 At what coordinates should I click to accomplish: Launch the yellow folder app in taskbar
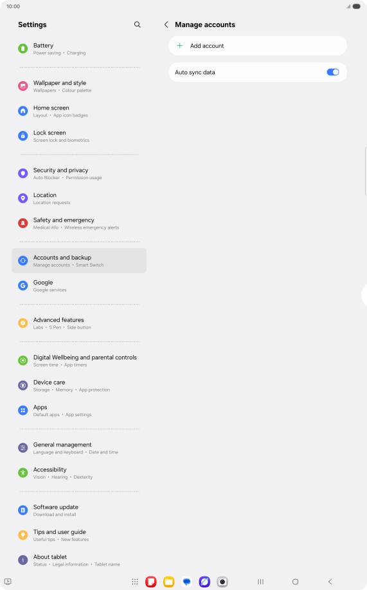click(x=168, y=582)
